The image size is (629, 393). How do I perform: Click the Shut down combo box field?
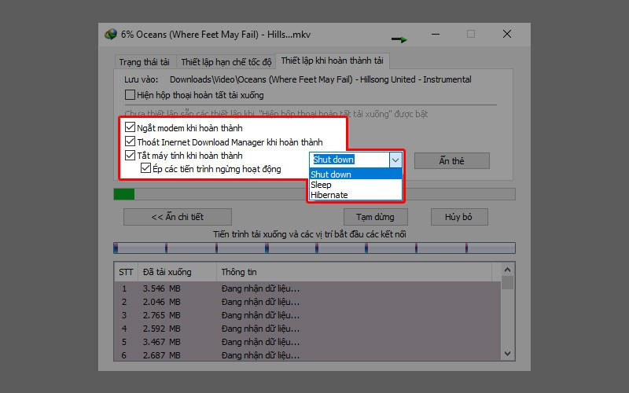(x=349, y=160)
